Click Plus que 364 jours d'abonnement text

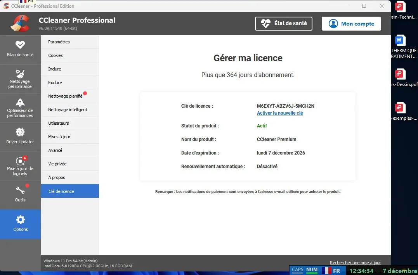[248, 75]
